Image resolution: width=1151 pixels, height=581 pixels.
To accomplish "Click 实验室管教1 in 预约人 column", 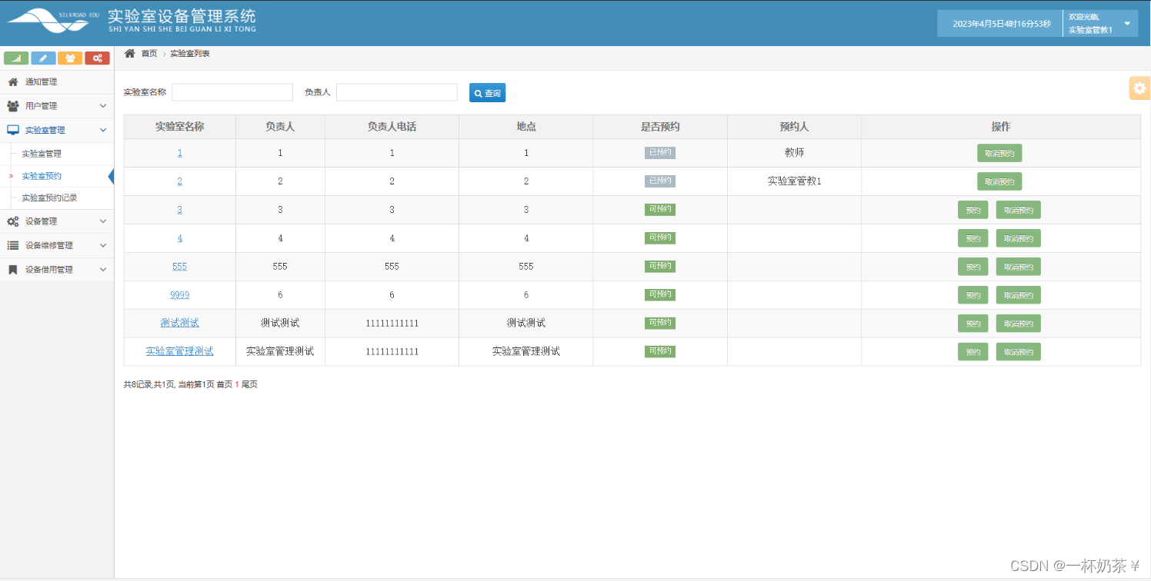I will (794, 181).
